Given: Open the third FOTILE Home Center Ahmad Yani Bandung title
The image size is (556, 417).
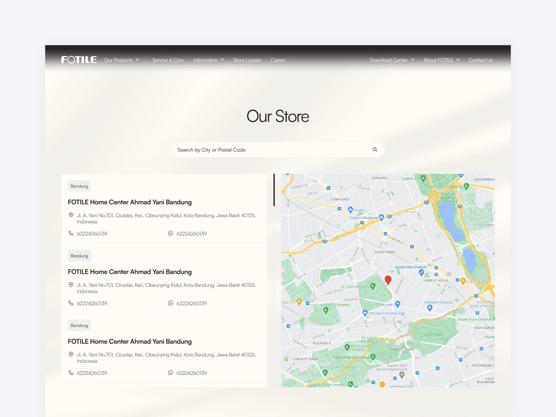Looking at the screenshot, I should [130, 341].
